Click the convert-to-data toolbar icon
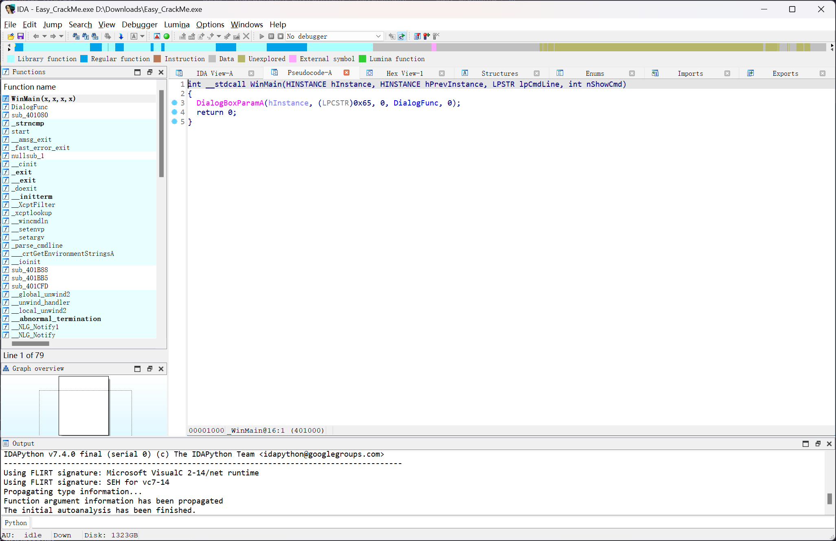The image size is (836, 541). 192,36
